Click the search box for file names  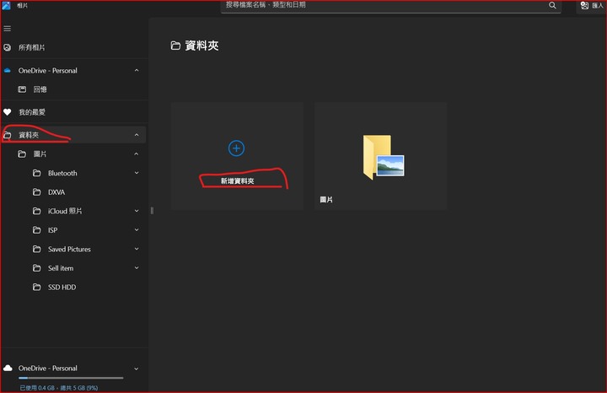pyautogui.click(x=390, y=6)
